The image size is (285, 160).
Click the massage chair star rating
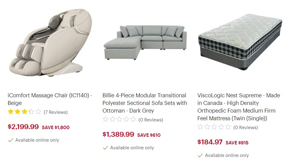pyautogui.click(x=24, y=112)
